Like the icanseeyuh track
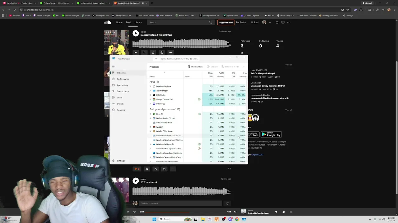 tap(136, 52)
